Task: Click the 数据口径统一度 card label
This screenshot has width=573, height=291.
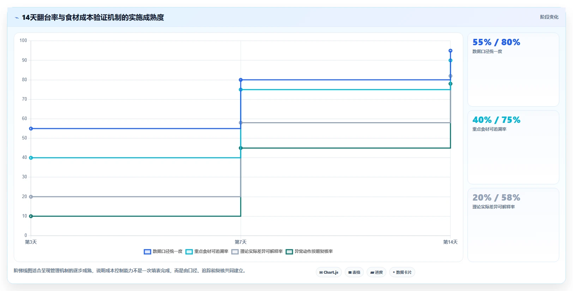Action: coord(487,52)
